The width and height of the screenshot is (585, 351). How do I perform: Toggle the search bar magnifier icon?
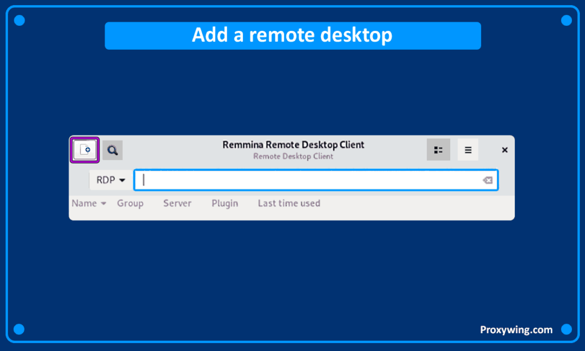(113, 150)
